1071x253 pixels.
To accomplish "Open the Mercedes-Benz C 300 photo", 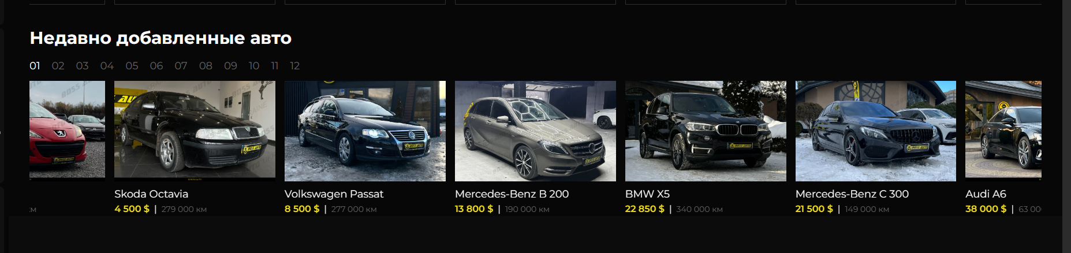I will click(876, 131).
